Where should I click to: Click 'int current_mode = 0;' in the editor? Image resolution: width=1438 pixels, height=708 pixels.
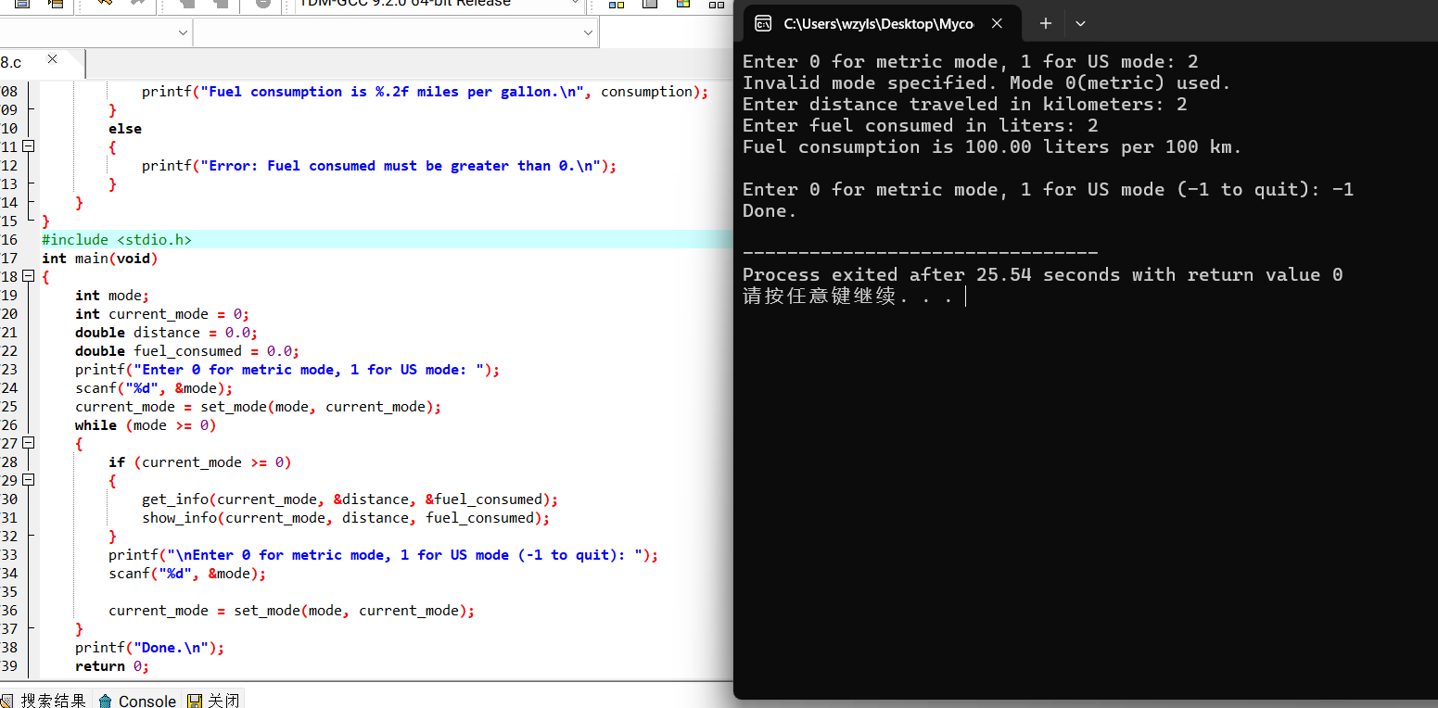[162, 313]
